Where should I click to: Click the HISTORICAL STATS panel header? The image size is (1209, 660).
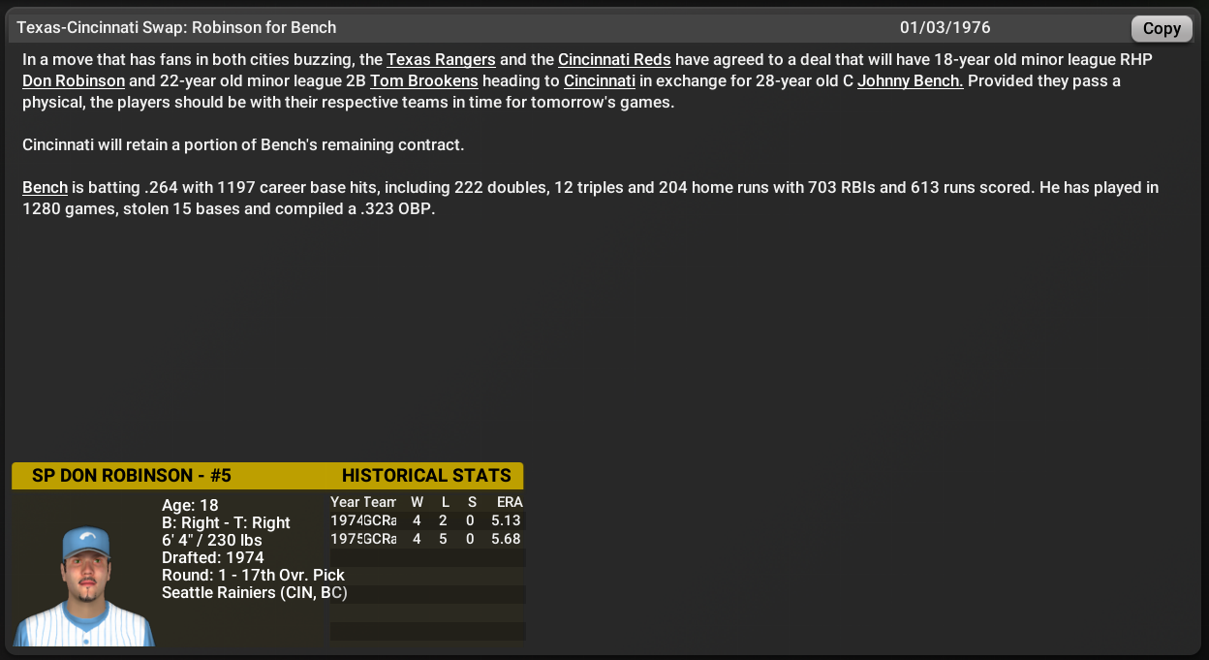427,476
